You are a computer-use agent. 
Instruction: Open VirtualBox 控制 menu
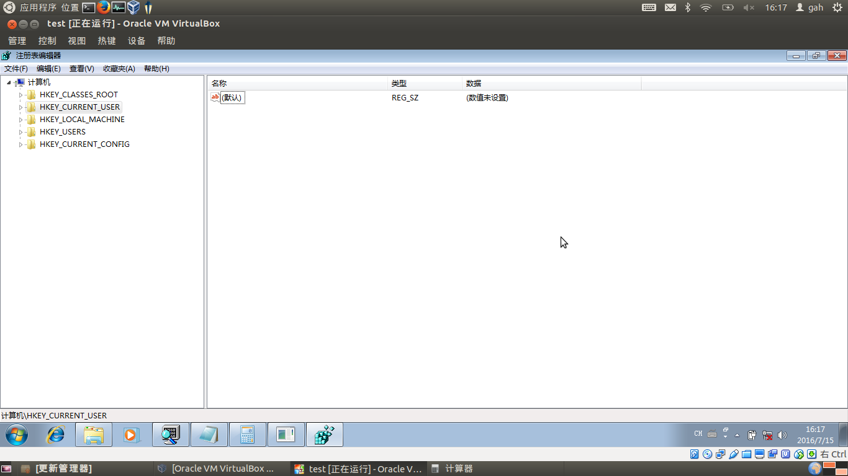tap(47, 41)
